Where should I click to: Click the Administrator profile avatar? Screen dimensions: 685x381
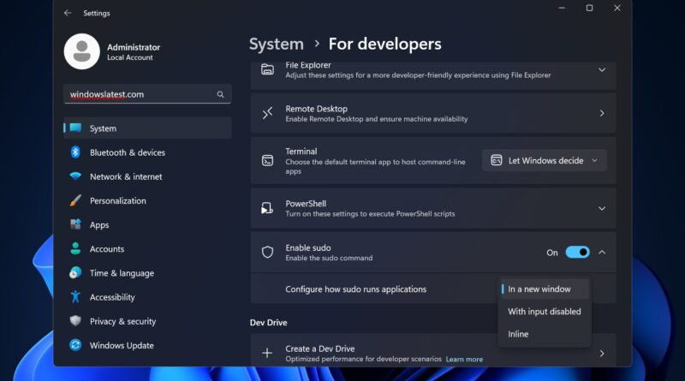[81, 51]
